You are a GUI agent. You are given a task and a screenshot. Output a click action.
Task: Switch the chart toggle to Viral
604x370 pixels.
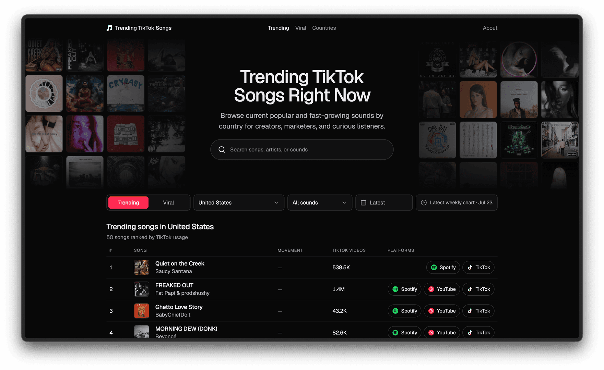(168, 203)
